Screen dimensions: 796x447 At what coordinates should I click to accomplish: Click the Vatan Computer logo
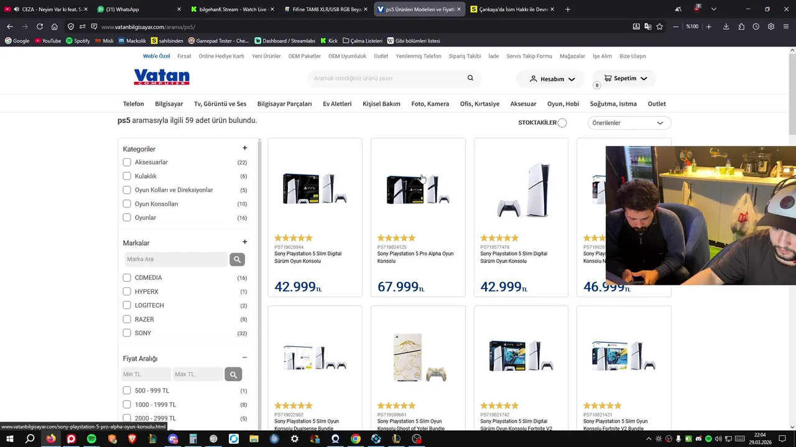click(162, 78)
